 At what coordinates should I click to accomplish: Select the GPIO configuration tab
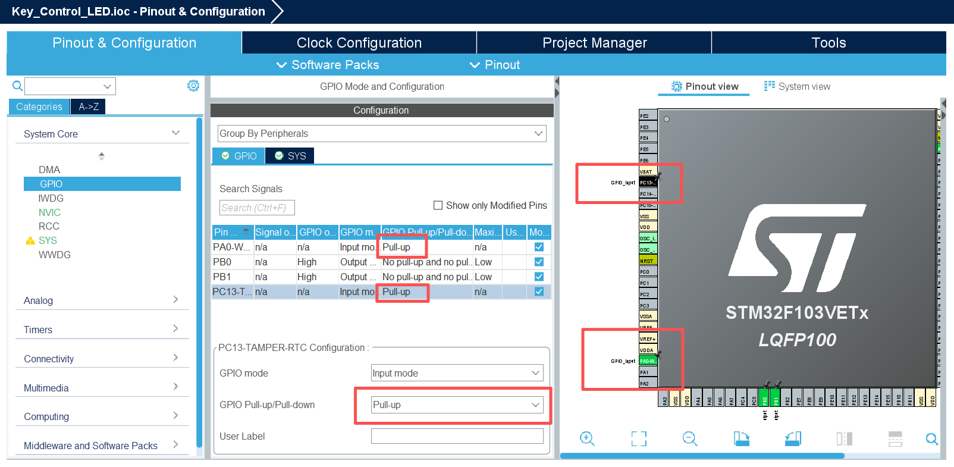point(239,156)
